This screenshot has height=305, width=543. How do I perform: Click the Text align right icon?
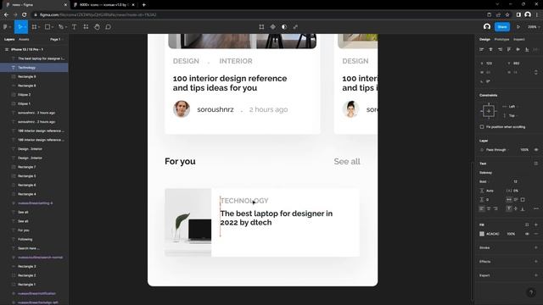[x=495, y=208]
